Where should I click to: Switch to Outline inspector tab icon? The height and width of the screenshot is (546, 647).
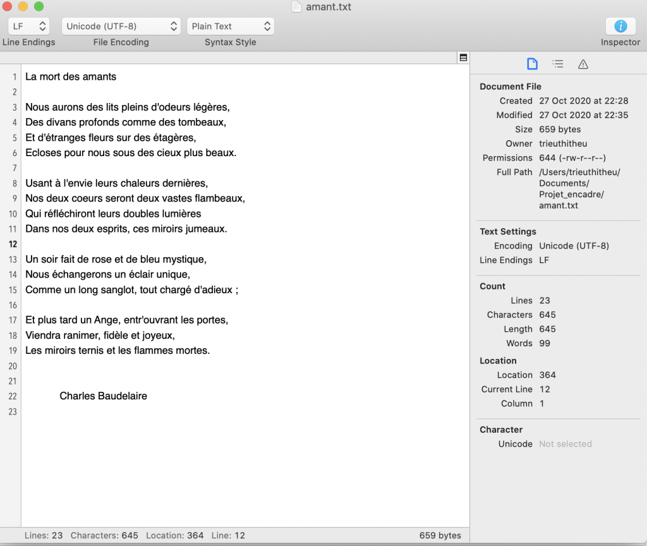(x=558, y=64)
